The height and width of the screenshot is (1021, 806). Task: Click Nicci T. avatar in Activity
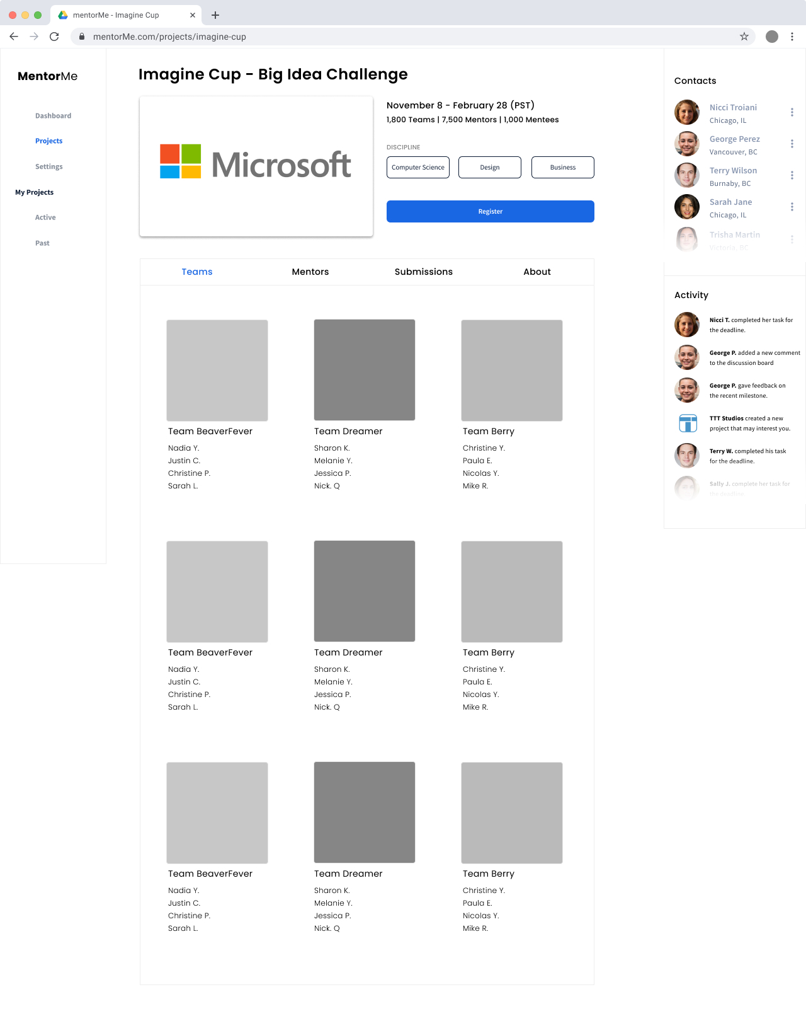click(687, 325)
